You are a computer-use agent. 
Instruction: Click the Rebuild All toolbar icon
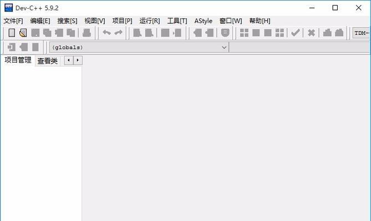click(x=279, y=33)
